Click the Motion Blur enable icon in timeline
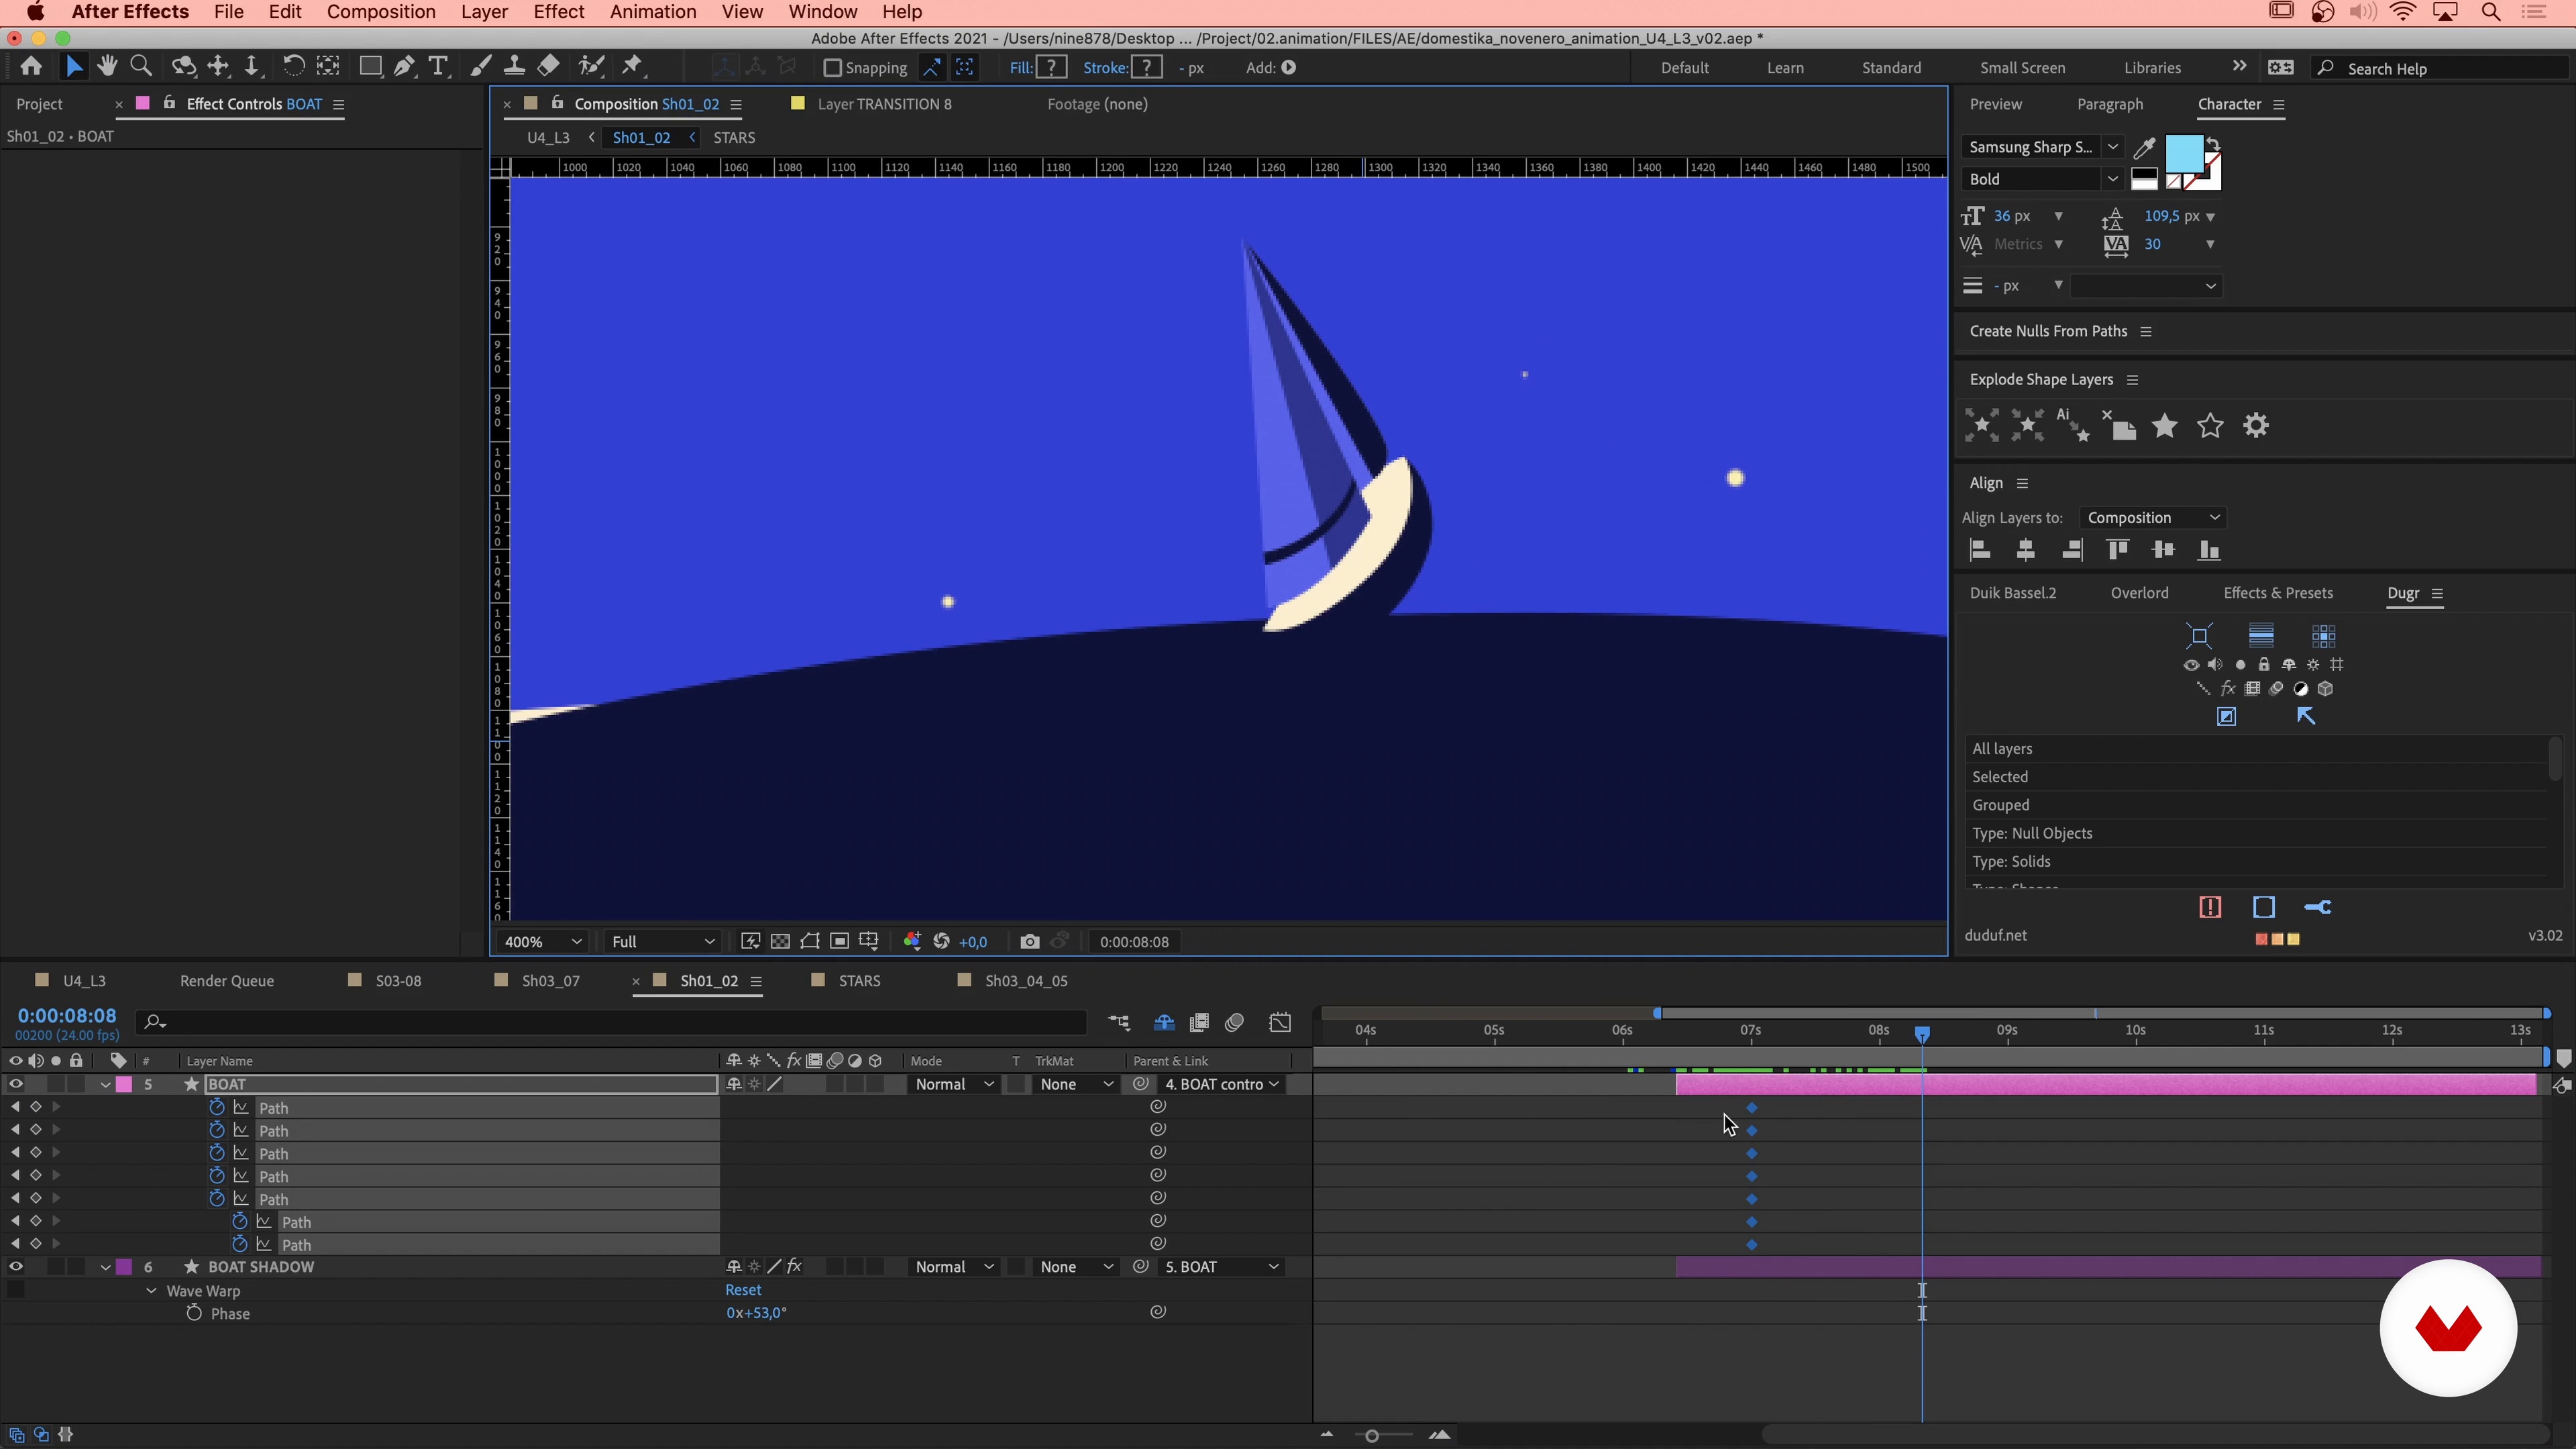Viewport: 2576px width, 1449px height. pos(1235,1023)
